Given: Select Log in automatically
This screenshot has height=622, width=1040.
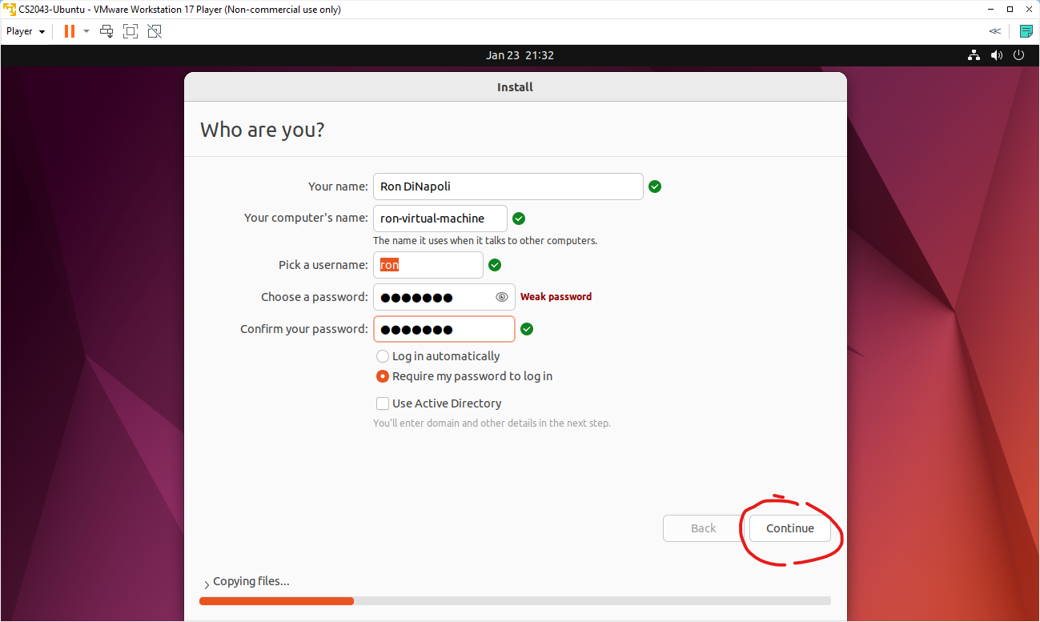Looking at the screenshot, I should tap(383, 356).
